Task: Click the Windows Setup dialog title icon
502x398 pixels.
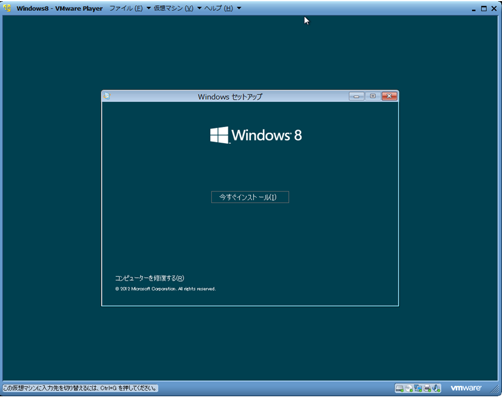Action: coord(107,96)
